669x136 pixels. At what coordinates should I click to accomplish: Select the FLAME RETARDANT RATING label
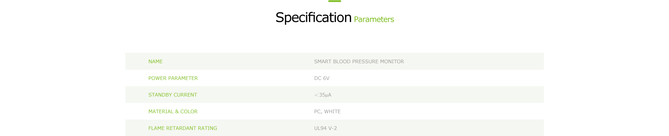(x=183, y=128)
